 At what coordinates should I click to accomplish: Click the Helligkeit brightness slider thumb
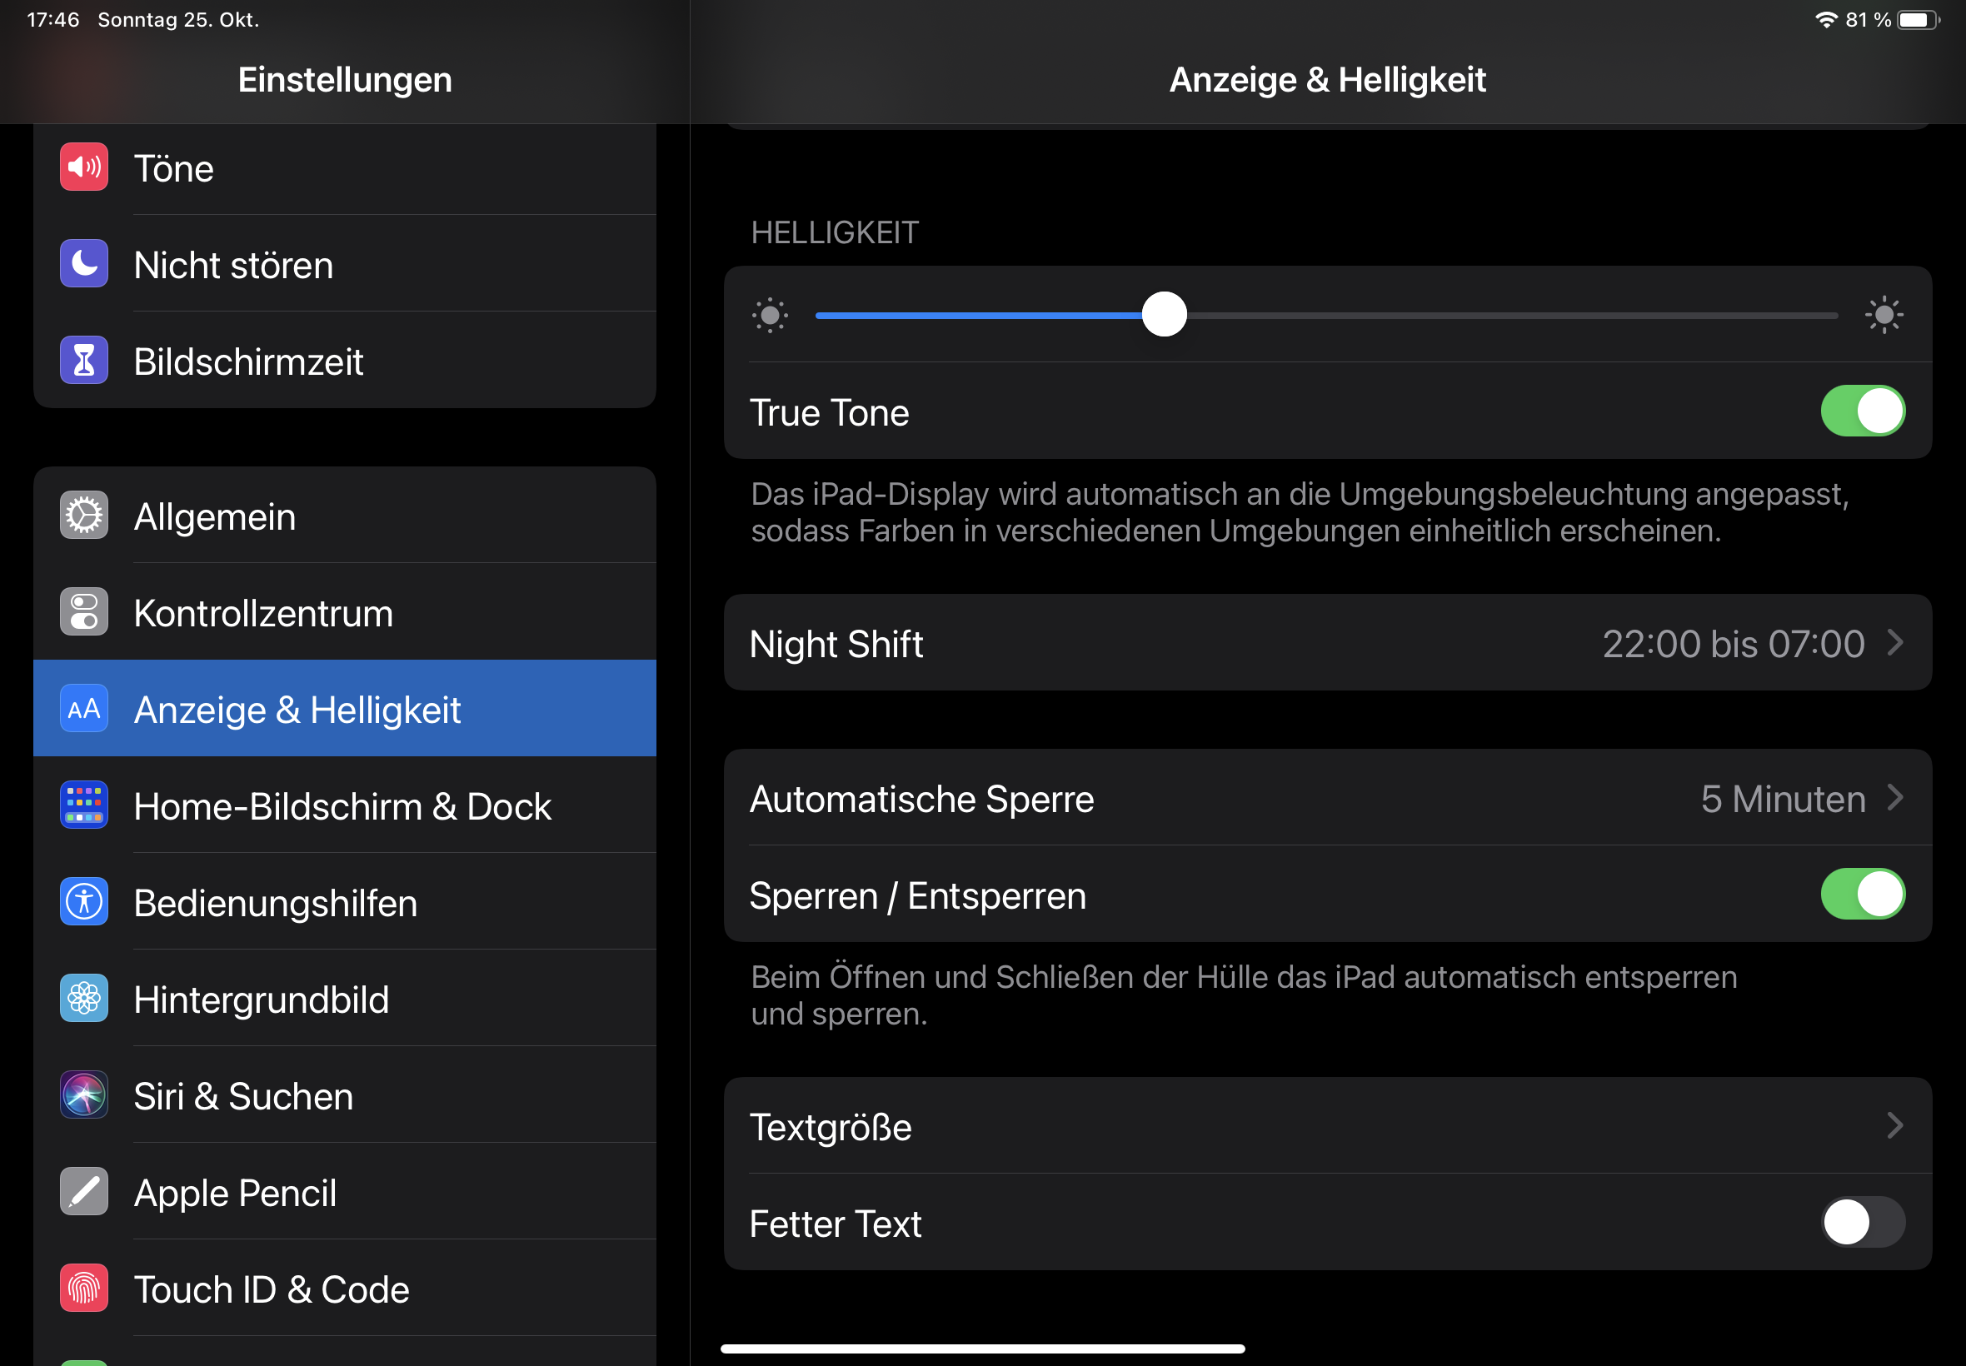[1164, 315]
